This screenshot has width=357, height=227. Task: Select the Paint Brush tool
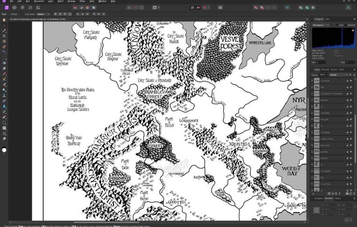click(x=4, y=74)
